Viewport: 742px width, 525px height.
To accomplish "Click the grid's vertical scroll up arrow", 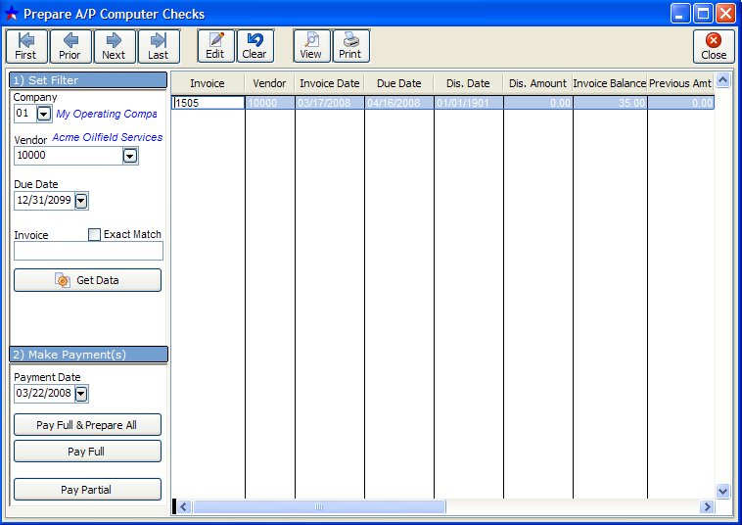I will pos(722,80).
